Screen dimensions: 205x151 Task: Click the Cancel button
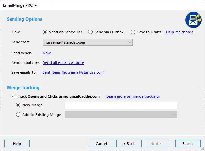101,144
